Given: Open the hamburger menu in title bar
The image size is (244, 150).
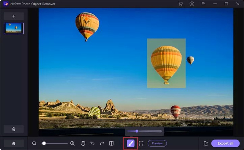Looking at the screenshot, I should click(x=203, y=4).
